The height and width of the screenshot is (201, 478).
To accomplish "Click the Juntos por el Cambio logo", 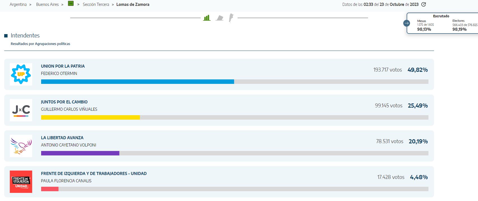I will (21, 110).
